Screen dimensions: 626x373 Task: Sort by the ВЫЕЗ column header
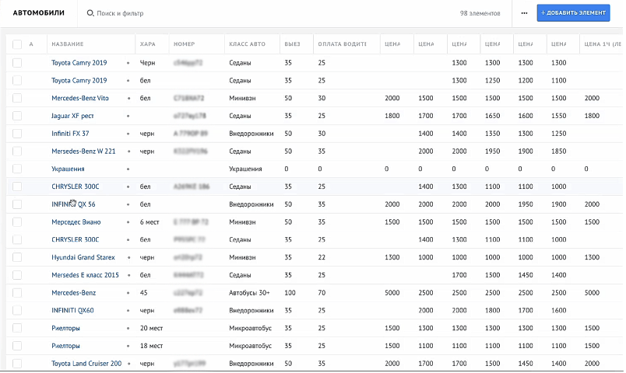pos(292,44)
